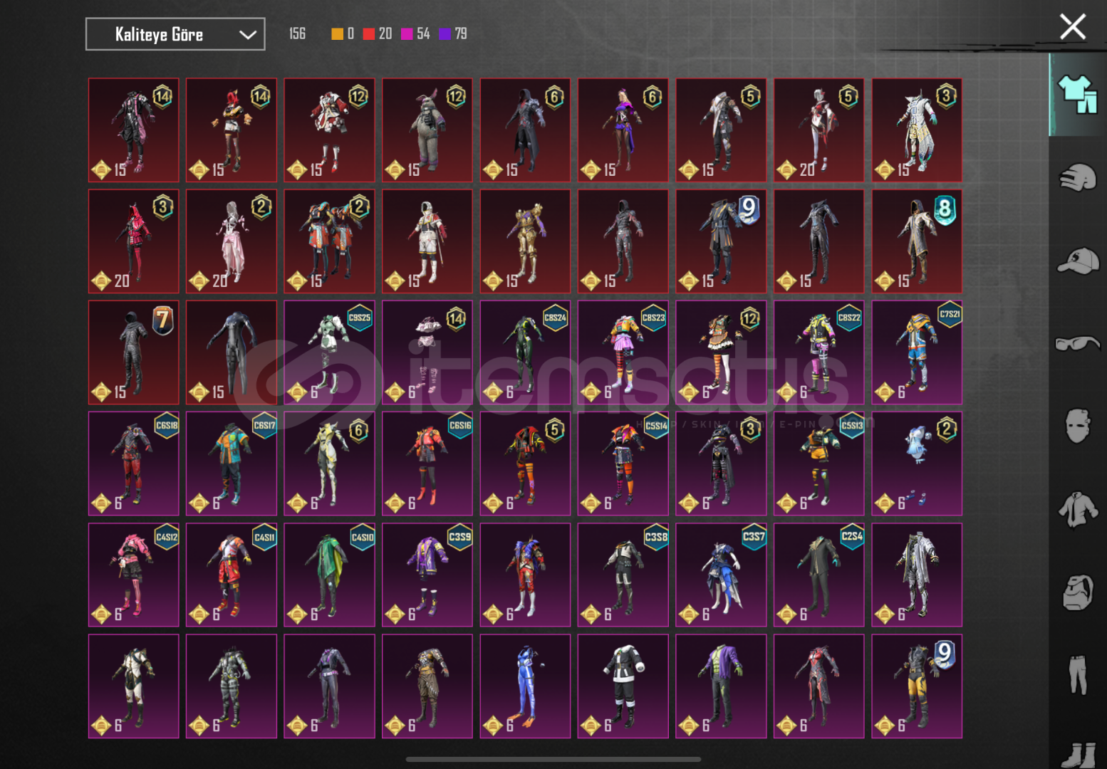1107x769 pixels.
Task: Select the pink gown outfit priced 20
Action: click(232, 241)
